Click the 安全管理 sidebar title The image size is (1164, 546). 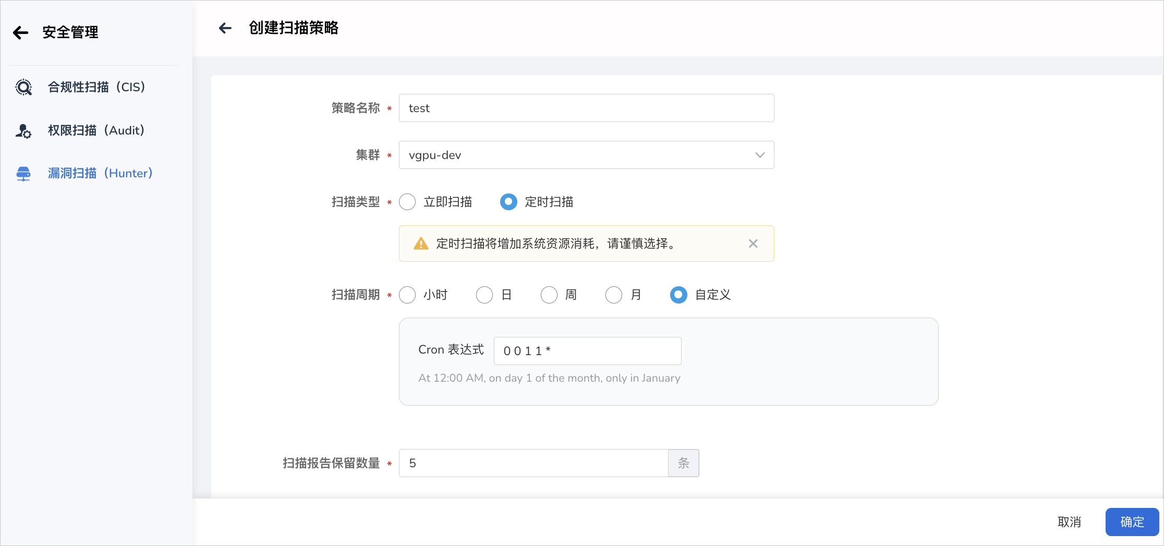(70, 32)
